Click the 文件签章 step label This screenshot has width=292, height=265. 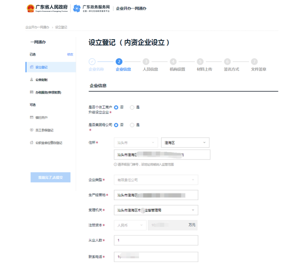259,69
